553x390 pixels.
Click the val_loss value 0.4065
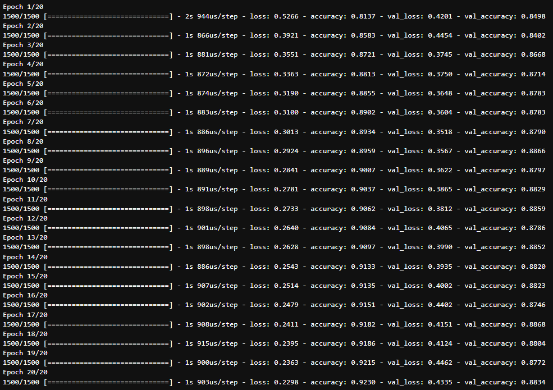440,228
